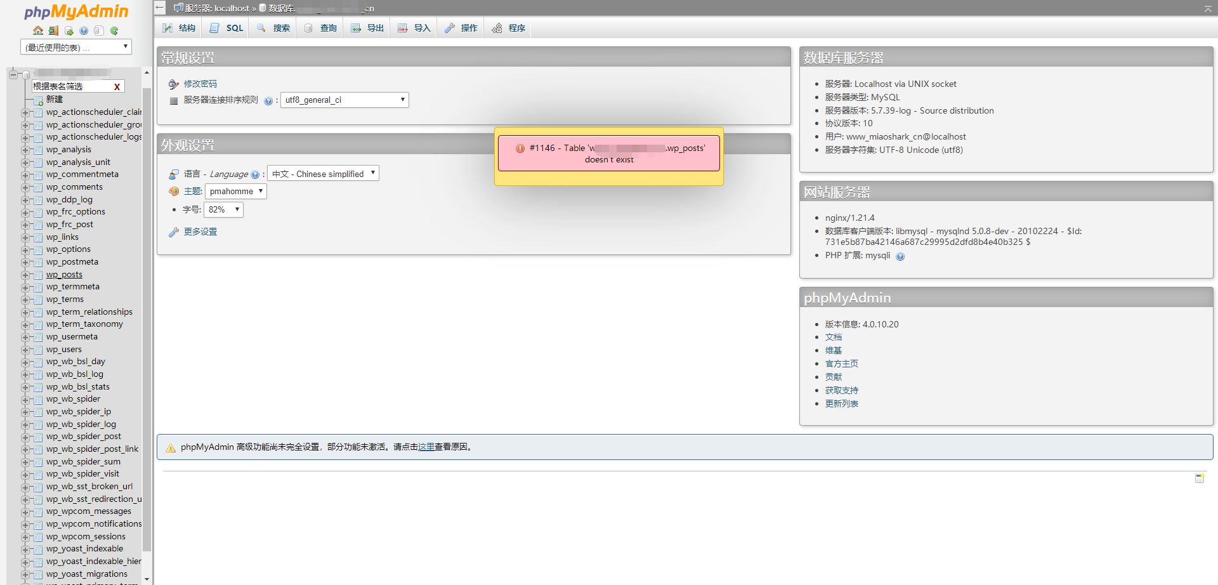Screen dimensions: 1218x585
Task: Click the documentation page icon in sidebar
Action: (98, 30)
